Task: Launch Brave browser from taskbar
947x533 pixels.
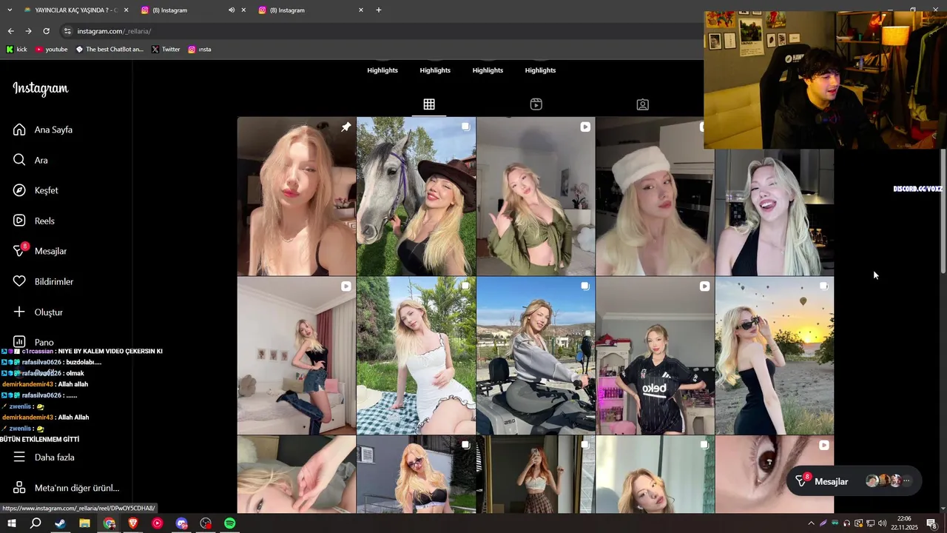Action: coord(133,523)
